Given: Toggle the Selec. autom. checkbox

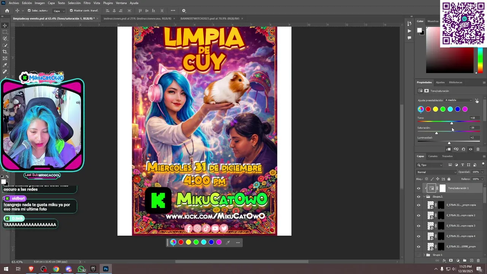Looking at the screenshot, I should (x=29, y=11).
